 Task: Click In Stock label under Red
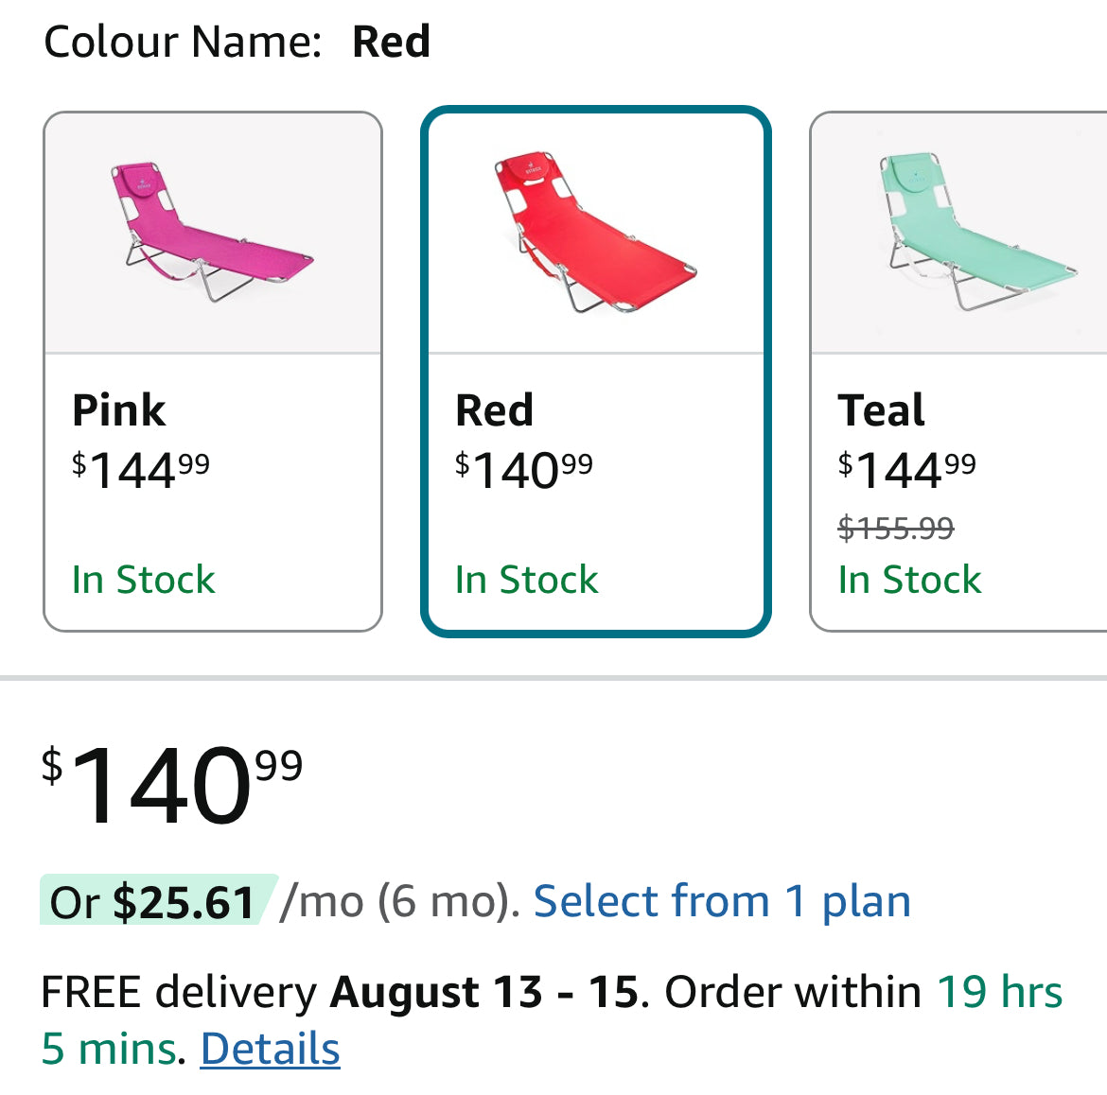[527, 580]
